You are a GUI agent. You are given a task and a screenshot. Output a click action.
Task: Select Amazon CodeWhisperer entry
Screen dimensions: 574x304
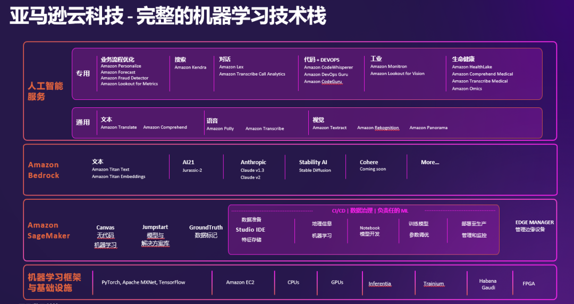click(x=328, y=67)
